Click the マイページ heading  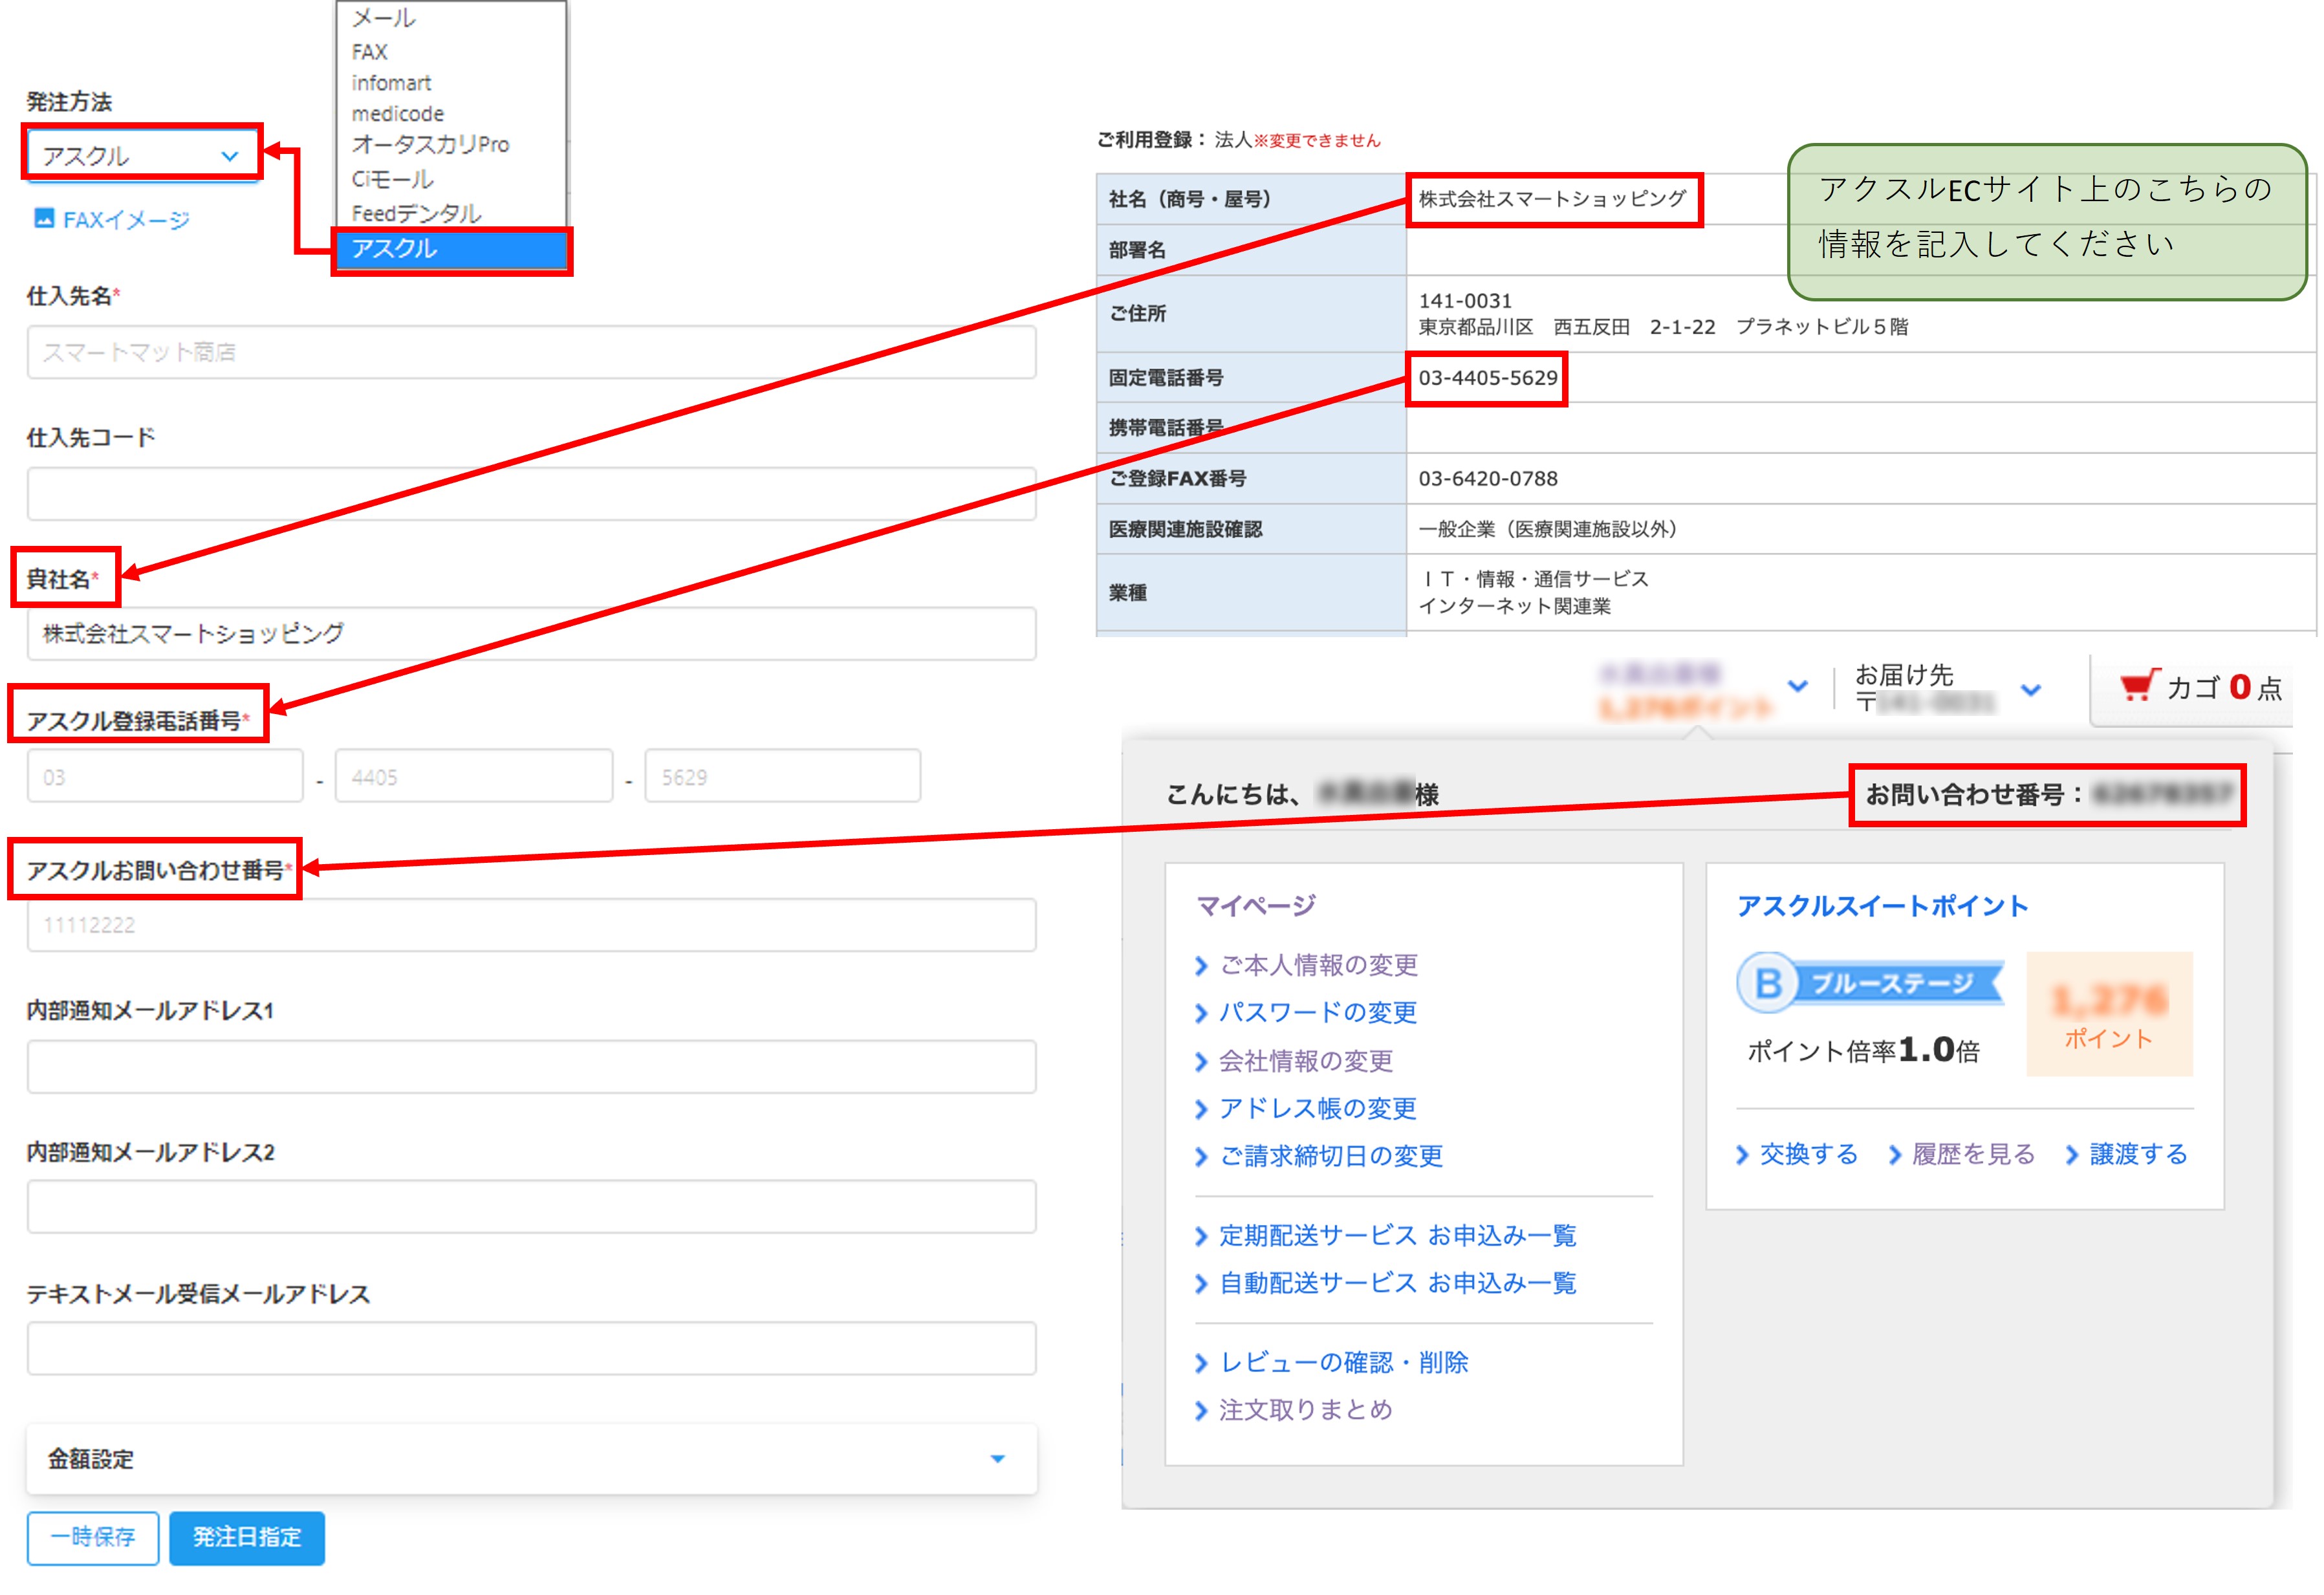point(1256,905)
